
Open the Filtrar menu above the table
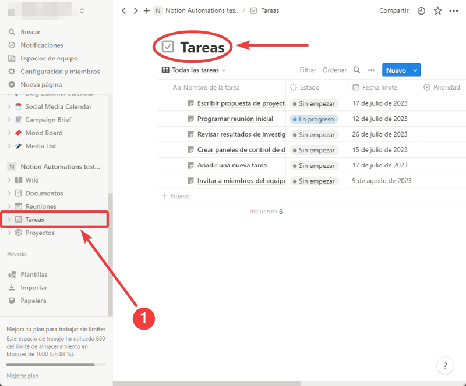pos(308,70)
